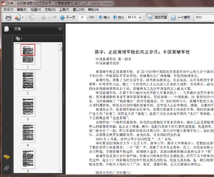The width and height of the screenshot is (214, 177).
Task: Collapse the Pages panel with arrow button
Action: coord(60,29)
